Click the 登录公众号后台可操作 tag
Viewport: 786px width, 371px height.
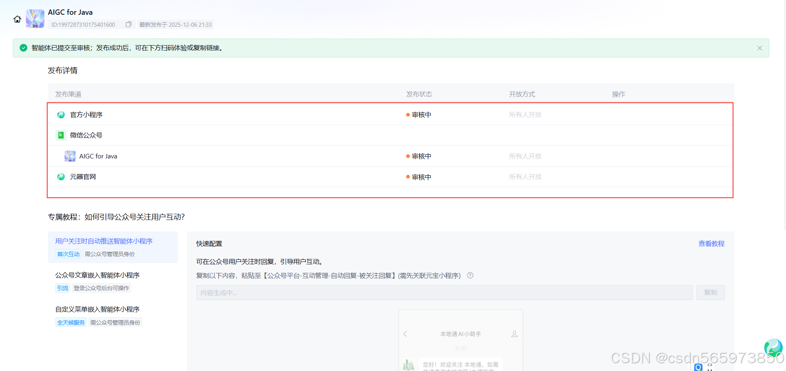click(x=101, y=288)
